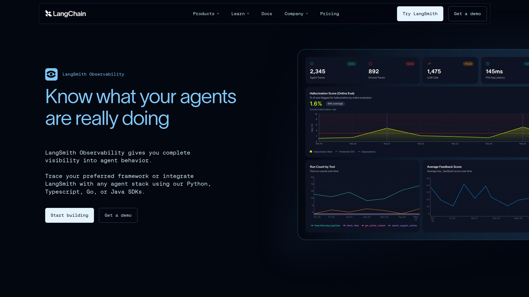Expand the Products dropdown
This screenshot has height=297, width=529.
pyautogui.click(x=206, y=14)
